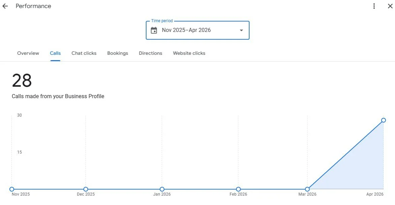This screenshot has height=205, width=395.
Task: Select the Nov 2025–Apr 2026 time period field
Action: [x=197, y=30]
